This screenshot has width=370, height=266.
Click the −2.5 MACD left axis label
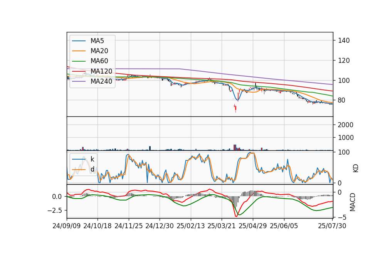(x=55, y=210)
